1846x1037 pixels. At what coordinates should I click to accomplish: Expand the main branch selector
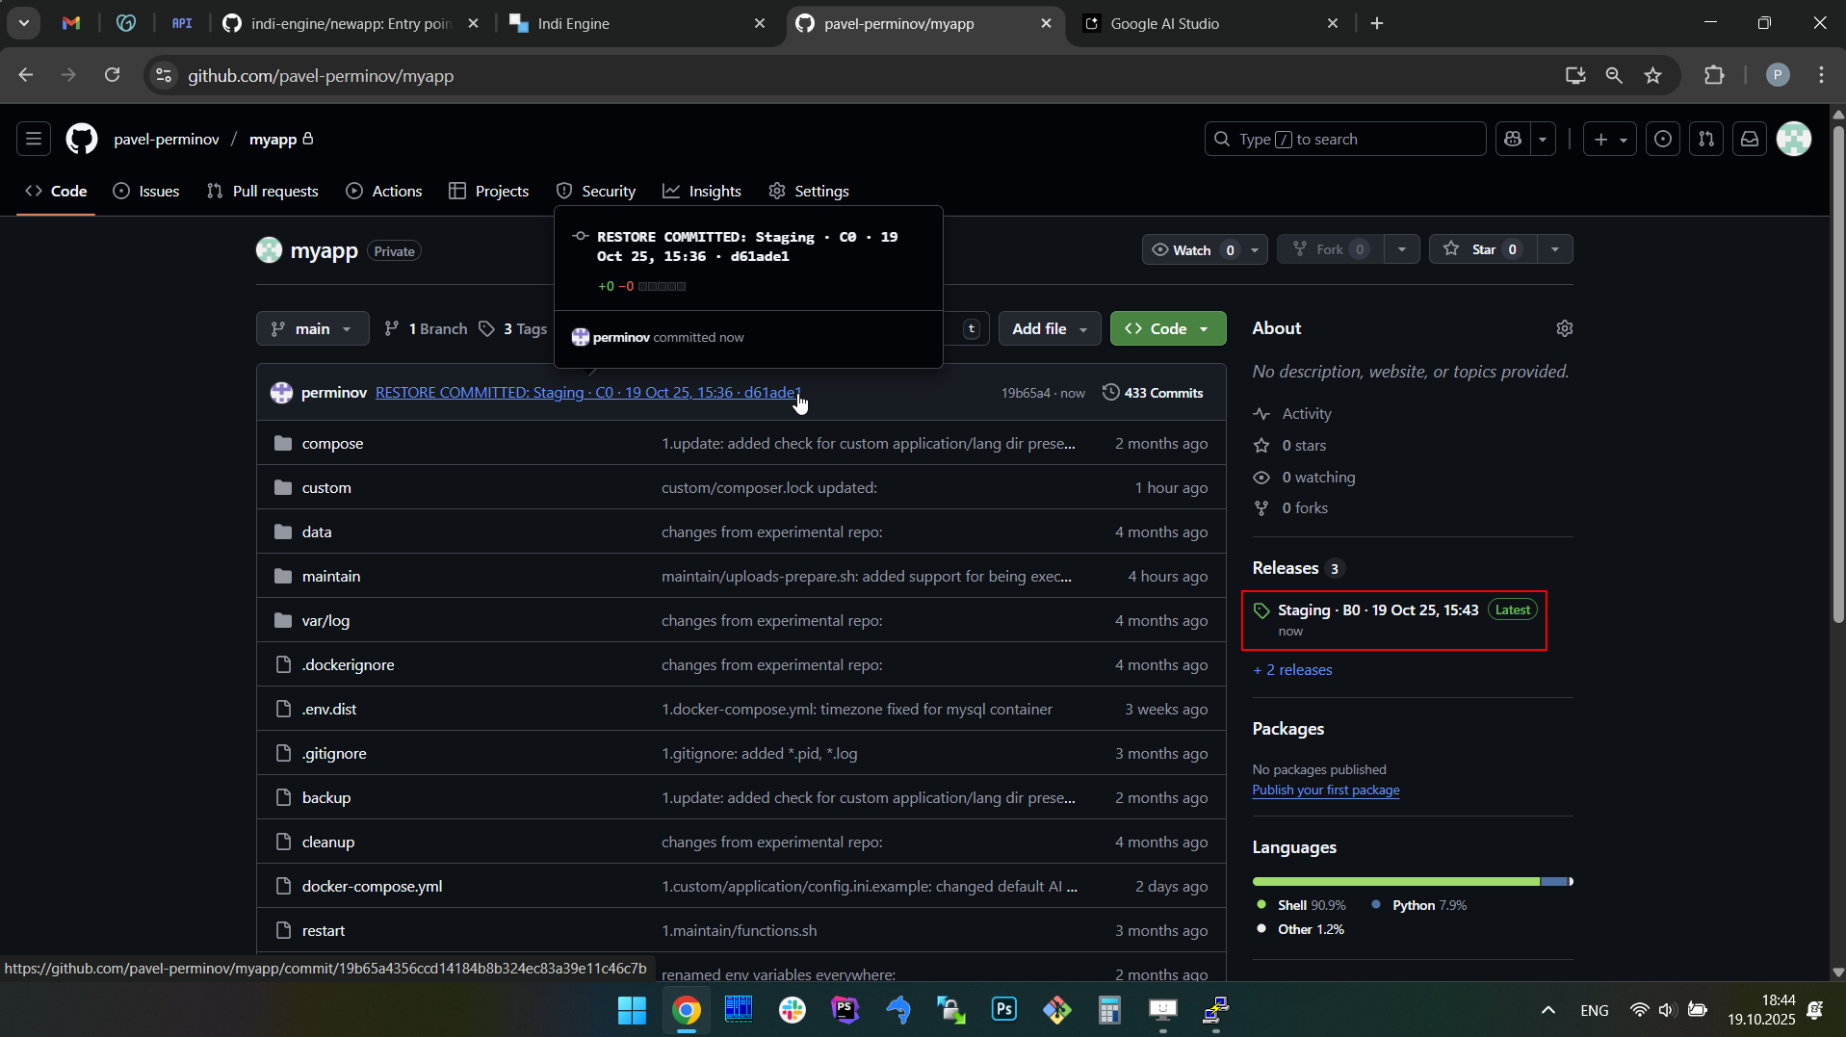(x=312, y=328)
